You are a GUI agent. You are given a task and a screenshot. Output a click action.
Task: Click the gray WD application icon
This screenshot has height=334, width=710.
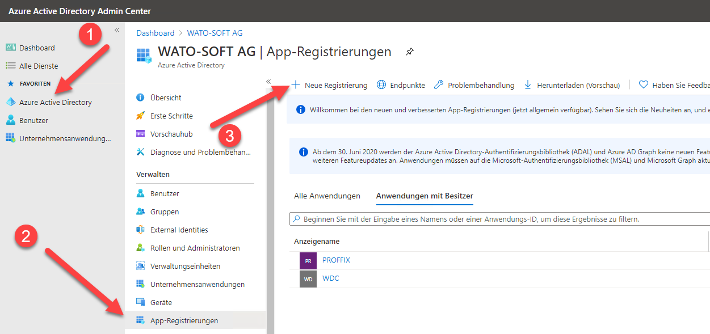(308, 279)
